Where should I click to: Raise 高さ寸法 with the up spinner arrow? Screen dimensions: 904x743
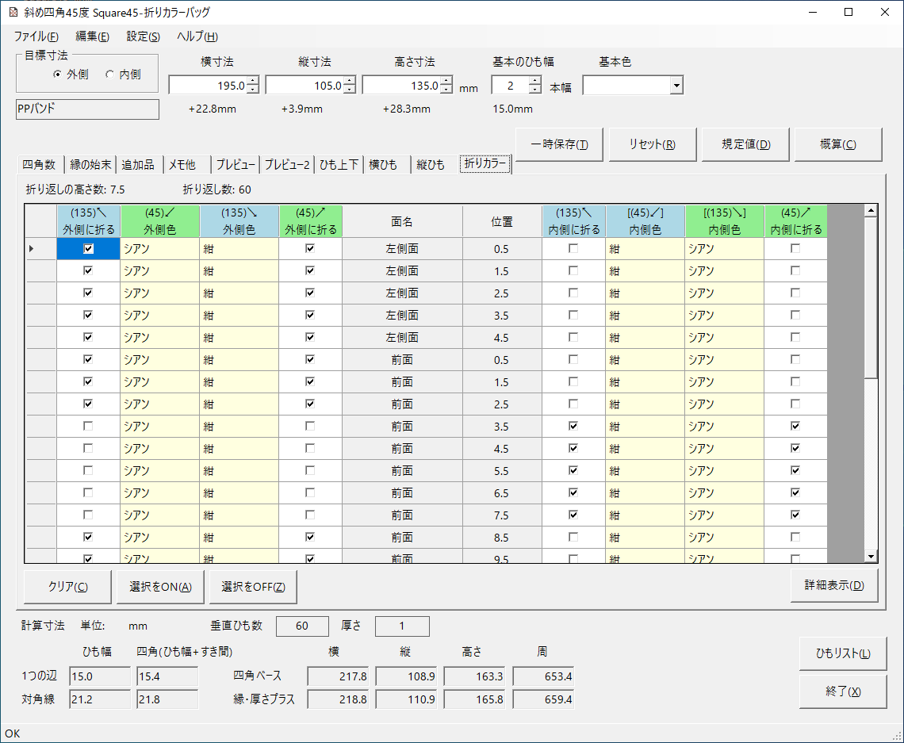pos(446,81)
